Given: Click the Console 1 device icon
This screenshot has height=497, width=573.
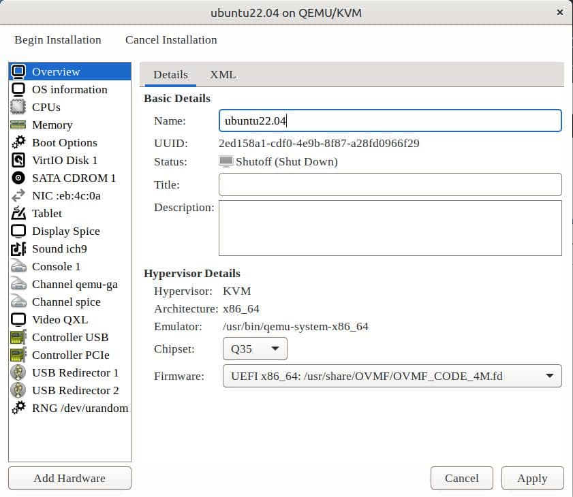Looking at the screenshot, I should 18,267.
